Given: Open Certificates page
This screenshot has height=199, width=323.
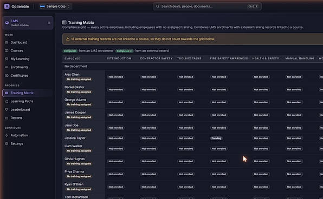Looking at the screenshot, I should coord(28,76).
